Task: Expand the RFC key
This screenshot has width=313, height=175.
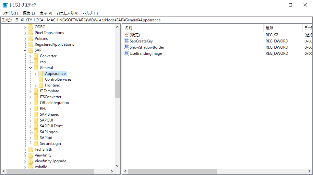Action: tap(30, 109)
